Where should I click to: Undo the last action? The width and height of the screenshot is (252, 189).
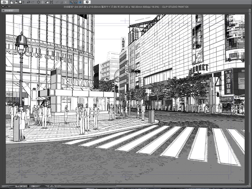(x=28, y=2)
